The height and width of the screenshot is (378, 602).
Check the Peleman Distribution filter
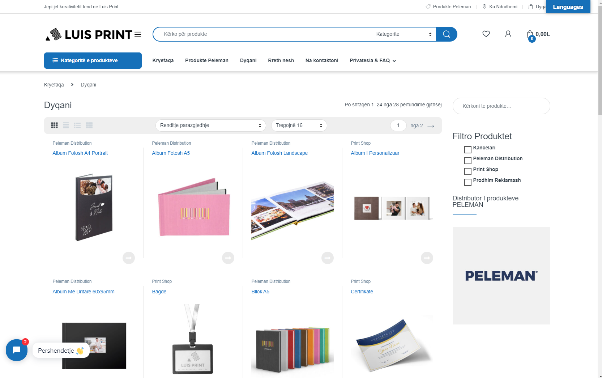pos(467,160)
